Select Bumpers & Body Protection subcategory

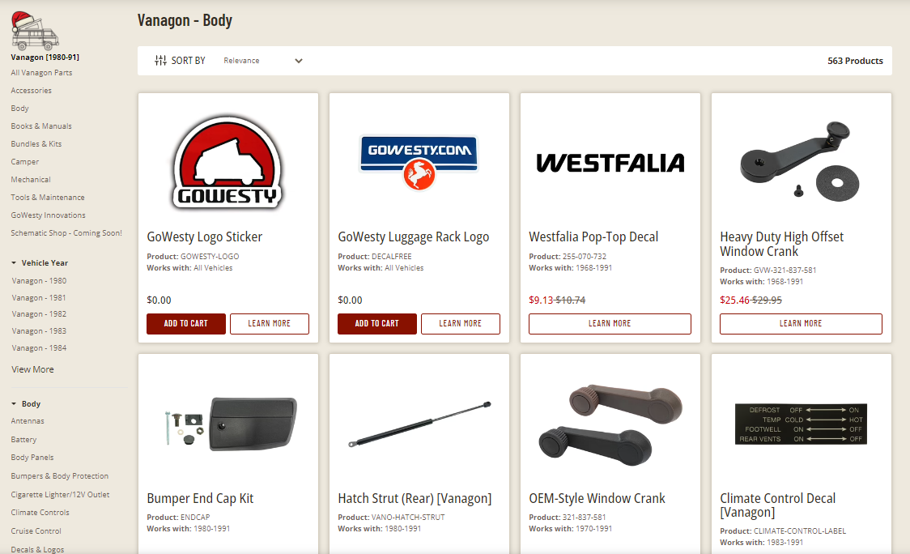click(x=60, y=476)
